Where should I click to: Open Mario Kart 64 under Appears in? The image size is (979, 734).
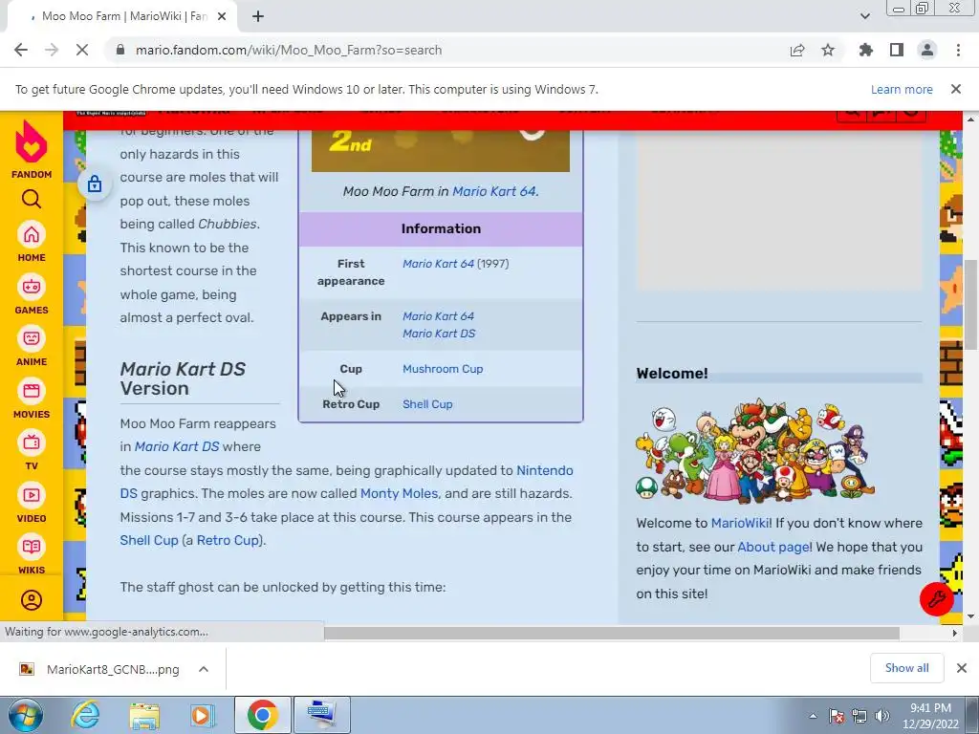438,316
